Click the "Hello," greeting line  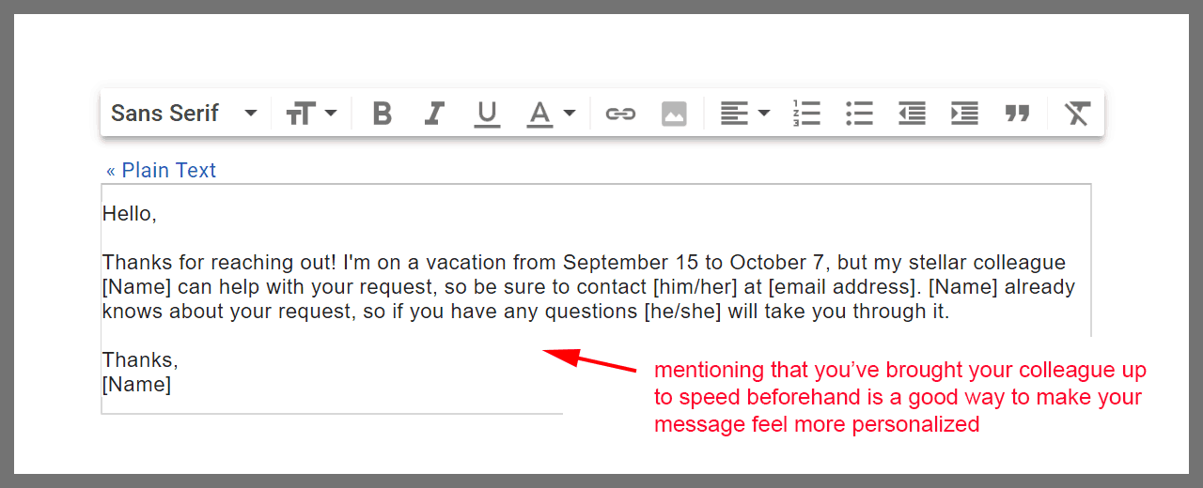click(x=130, y=214)
